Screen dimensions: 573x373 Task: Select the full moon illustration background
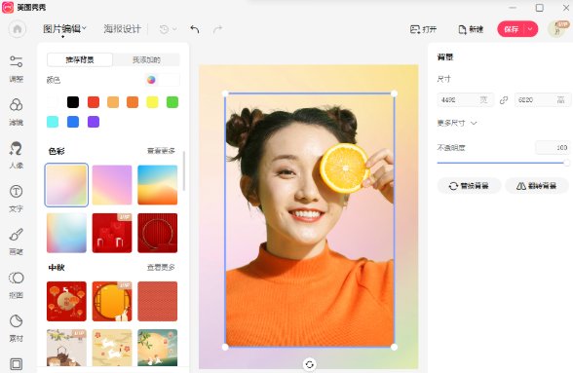click(x=158, y=348)
